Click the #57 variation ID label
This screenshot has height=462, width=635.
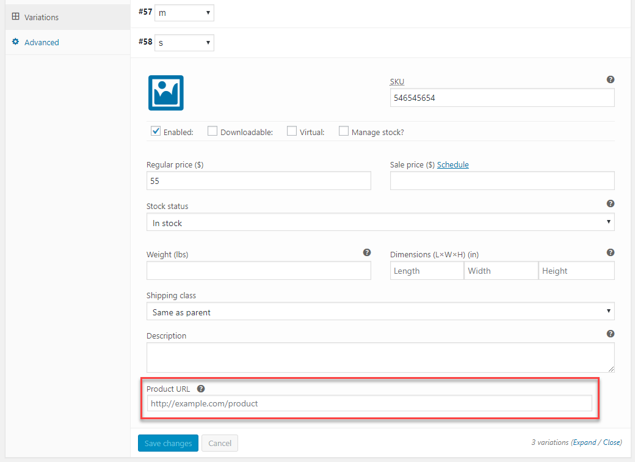[145, 12]
